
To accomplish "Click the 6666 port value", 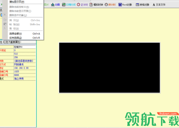I will pos(25,75).
